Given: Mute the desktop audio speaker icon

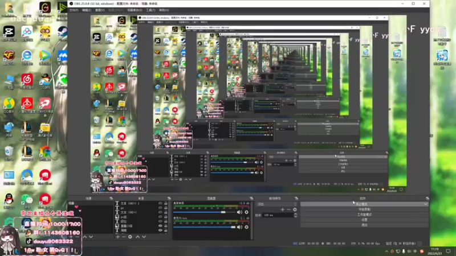Looking at the screenshot, I should click(x=239, y=212).
